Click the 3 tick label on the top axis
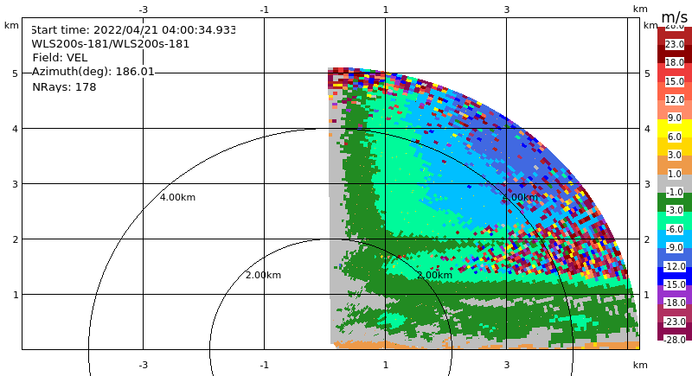The height and width of the screenshot is (376, 692). tap(507, 10)
